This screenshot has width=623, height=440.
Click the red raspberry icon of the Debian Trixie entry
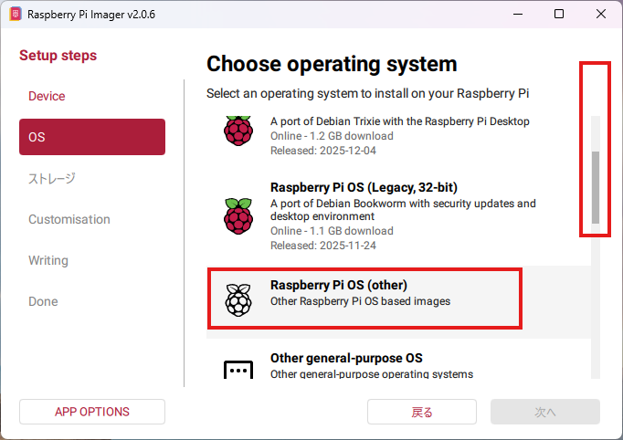point(238,131)
